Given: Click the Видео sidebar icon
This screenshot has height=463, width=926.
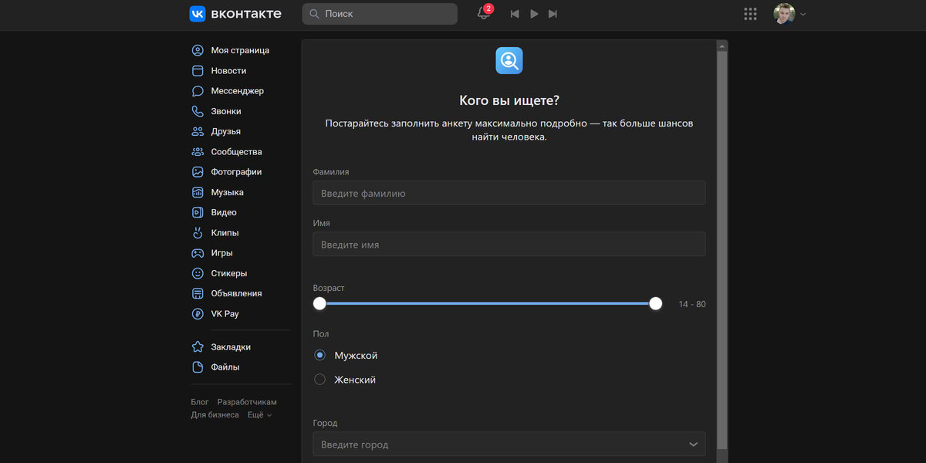Looking at the screenshot, I should coord(198,212).
